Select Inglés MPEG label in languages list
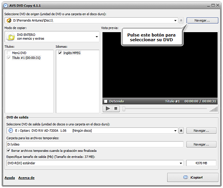Viewport: 223px width, 188px height. [72, 53]
